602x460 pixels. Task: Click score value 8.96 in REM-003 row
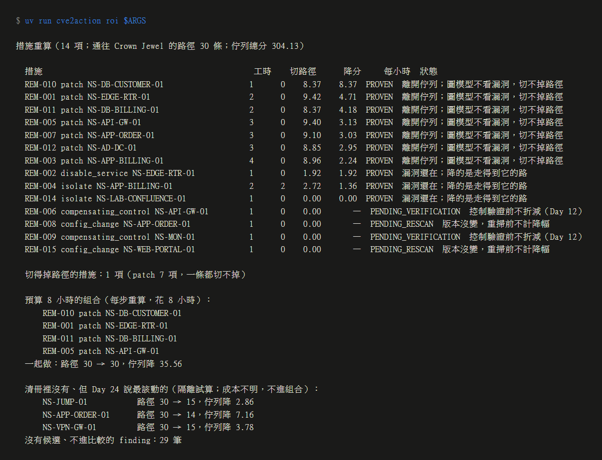pos(312,161)
